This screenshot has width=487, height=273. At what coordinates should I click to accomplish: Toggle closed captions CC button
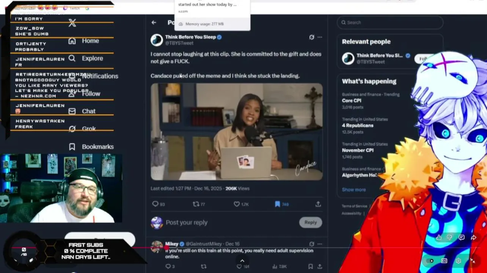click(x=444, y=261)
